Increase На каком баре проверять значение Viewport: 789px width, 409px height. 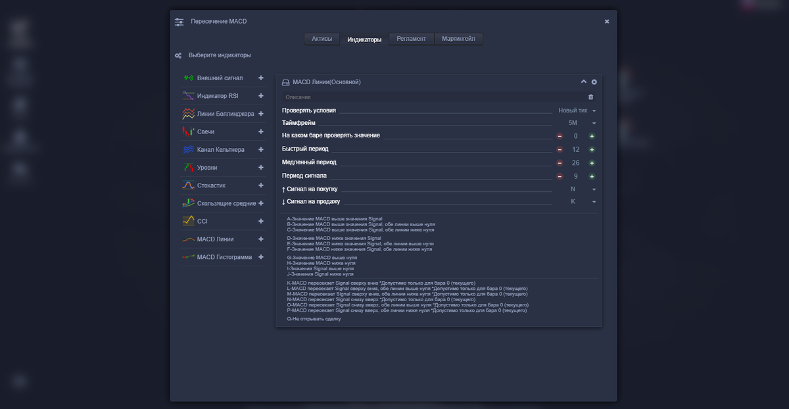(x=592, y=136)
